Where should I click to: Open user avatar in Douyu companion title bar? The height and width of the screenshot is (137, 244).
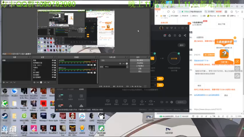coord(161,28)
